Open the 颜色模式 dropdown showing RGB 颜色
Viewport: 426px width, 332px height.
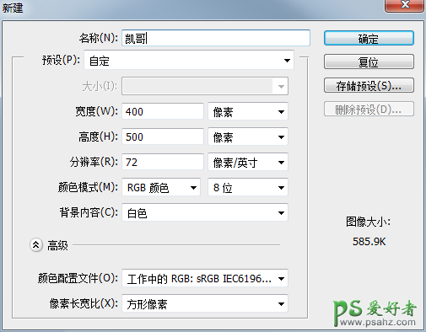(161, 187)
